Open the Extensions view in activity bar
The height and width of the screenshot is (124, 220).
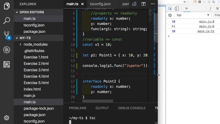(7, 64)
